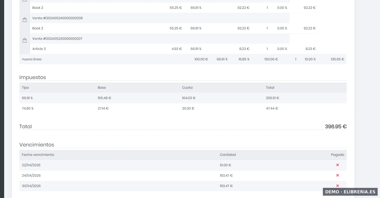Click the red X for 22/04/2026 due date
Viewport: 380px width, 198px height.
click(337, 165)
